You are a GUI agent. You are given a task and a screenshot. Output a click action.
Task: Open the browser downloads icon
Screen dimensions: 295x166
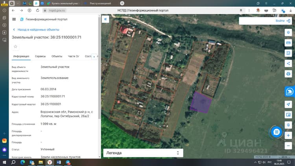click(291, 11)
